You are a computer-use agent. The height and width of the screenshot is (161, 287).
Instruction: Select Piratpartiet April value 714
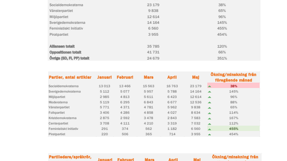172,134
